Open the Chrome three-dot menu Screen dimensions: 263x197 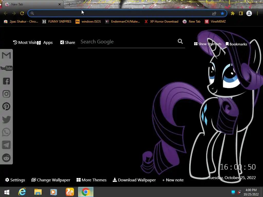(257, 13)
